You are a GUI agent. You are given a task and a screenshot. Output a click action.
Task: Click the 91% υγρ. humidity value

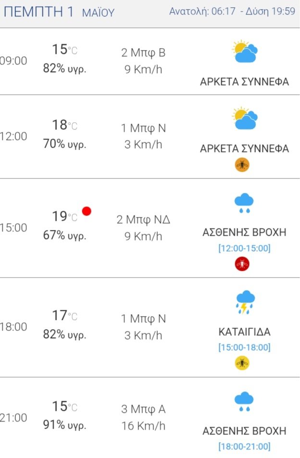64,425
